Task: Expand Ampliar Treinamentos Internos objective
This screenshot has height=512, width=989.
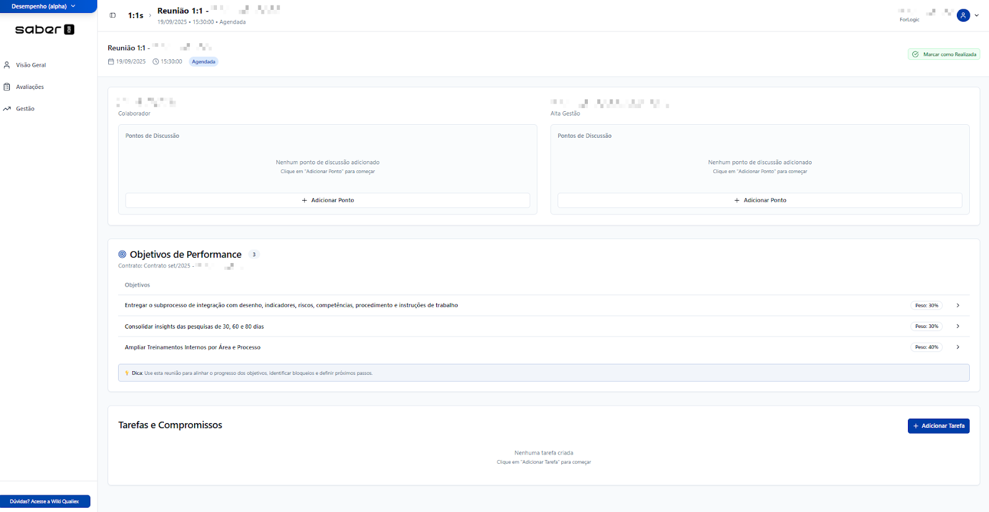Action: (957, 347)
